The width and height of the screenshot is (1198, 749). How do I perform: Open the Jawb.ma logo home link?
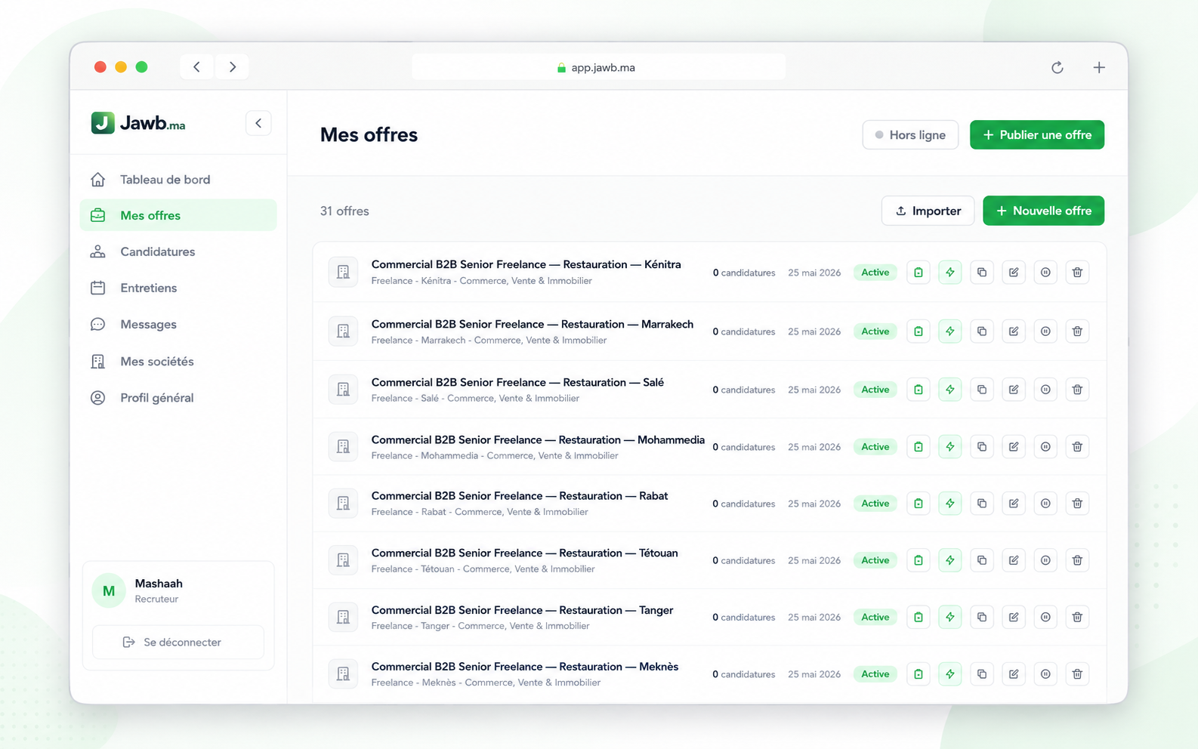(x=138, y=123)
